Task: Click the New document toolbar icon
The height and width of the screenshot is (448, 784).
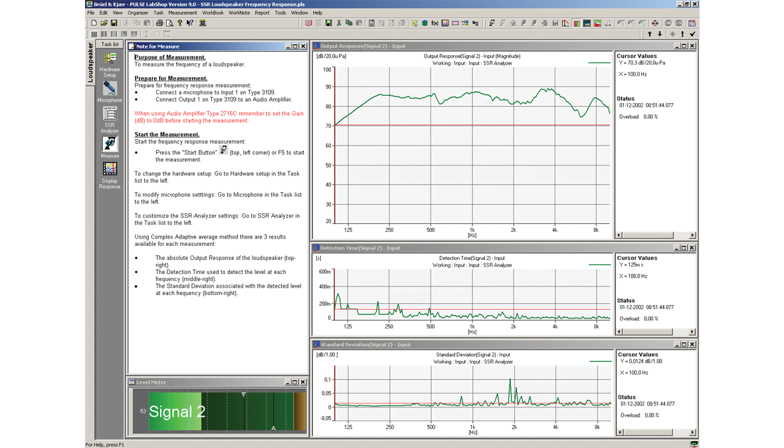Action: tap(94, 23)
